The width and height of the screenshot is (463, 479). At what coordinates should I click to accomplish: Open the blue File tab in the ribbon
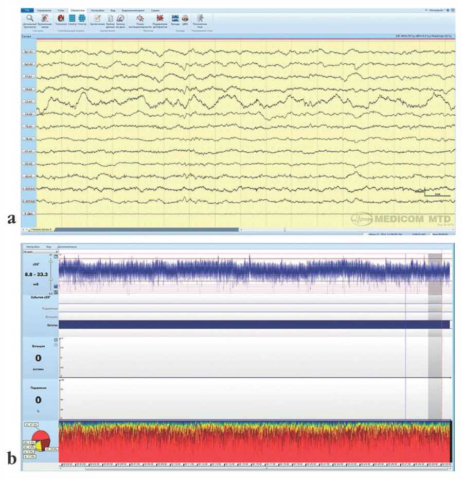(27, 10)
